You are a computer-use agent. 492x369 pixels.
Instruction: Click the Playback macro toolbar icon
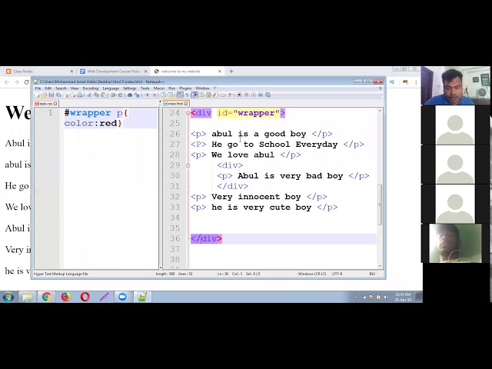[254, 95]
